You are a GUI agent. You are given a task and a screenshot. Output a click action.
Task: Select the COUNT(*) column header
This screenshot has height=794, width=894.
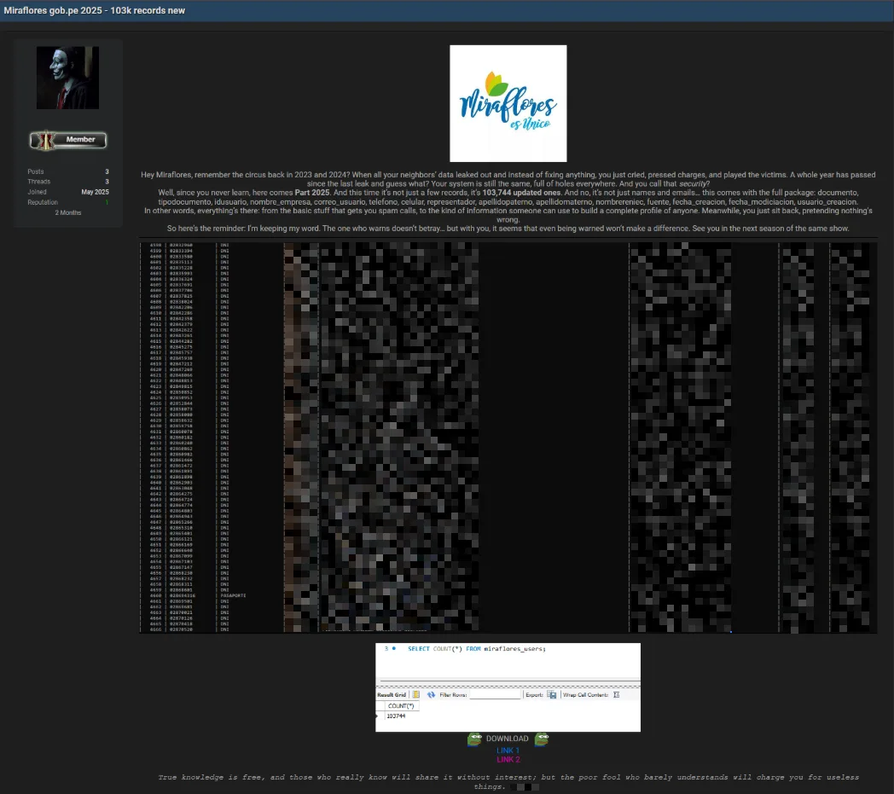point(400,706)
